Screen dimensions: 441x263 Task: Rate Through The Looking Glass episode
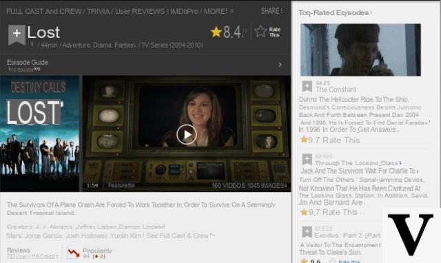pos(340,212)
